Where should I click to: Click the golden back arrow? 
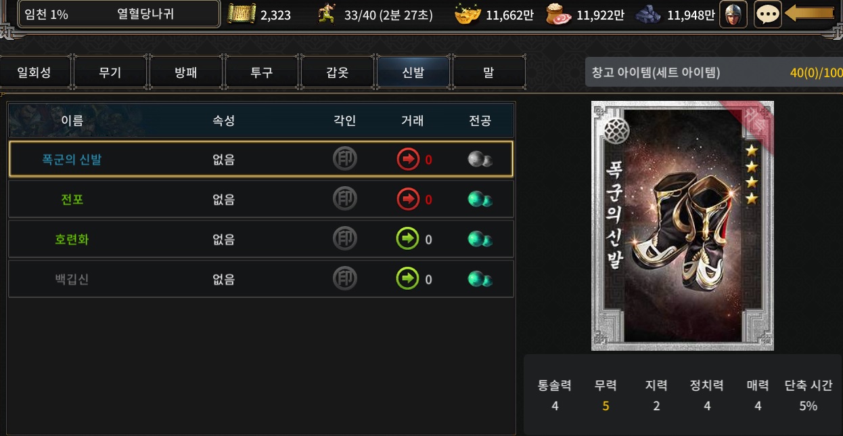pos(809,14)
